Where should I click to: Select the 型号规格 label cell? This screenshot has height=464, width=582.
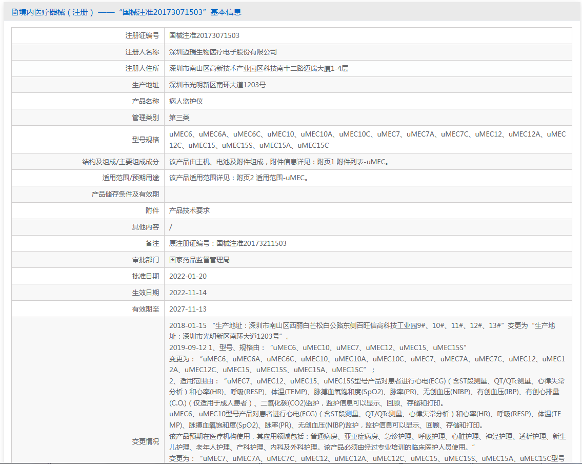pos(146,140)
